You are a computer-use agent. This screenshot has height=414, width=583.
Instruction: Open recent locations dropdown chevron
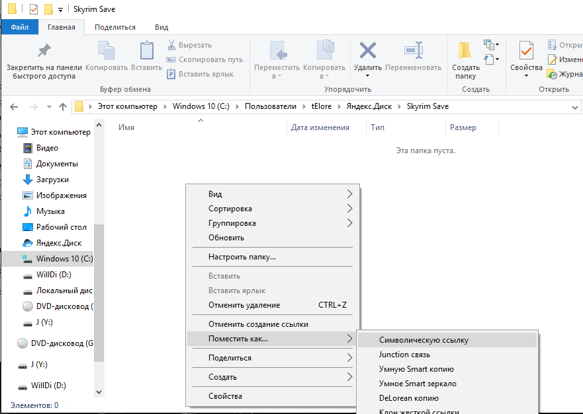tap(49, 107)
